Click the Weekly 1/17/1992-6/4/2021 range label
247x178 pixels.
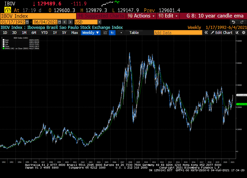pos(217,28)
